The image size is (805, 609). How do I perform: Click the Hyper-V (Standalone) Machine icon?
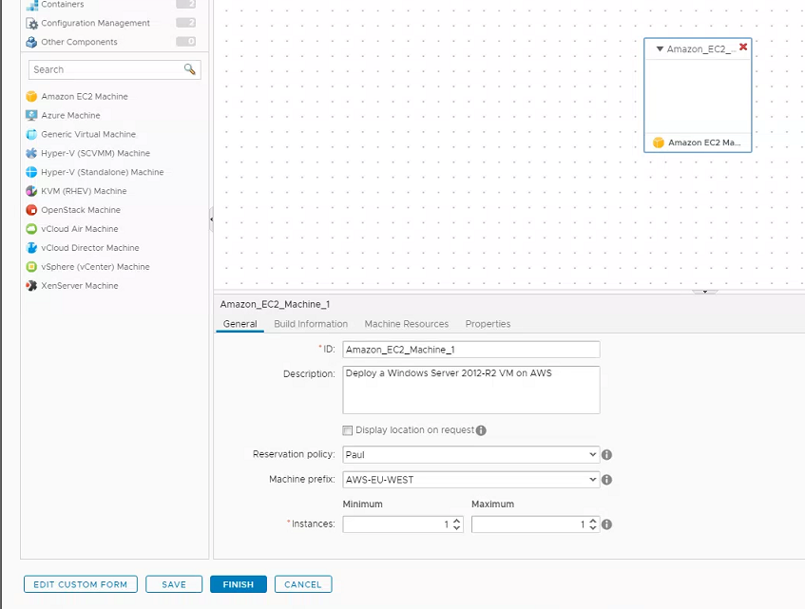click(x=31, y=172)
